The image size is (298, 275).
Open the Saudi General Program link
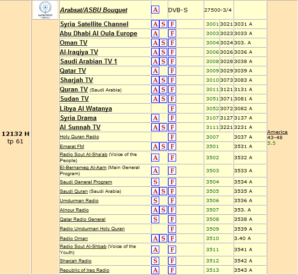click(86, 182)
